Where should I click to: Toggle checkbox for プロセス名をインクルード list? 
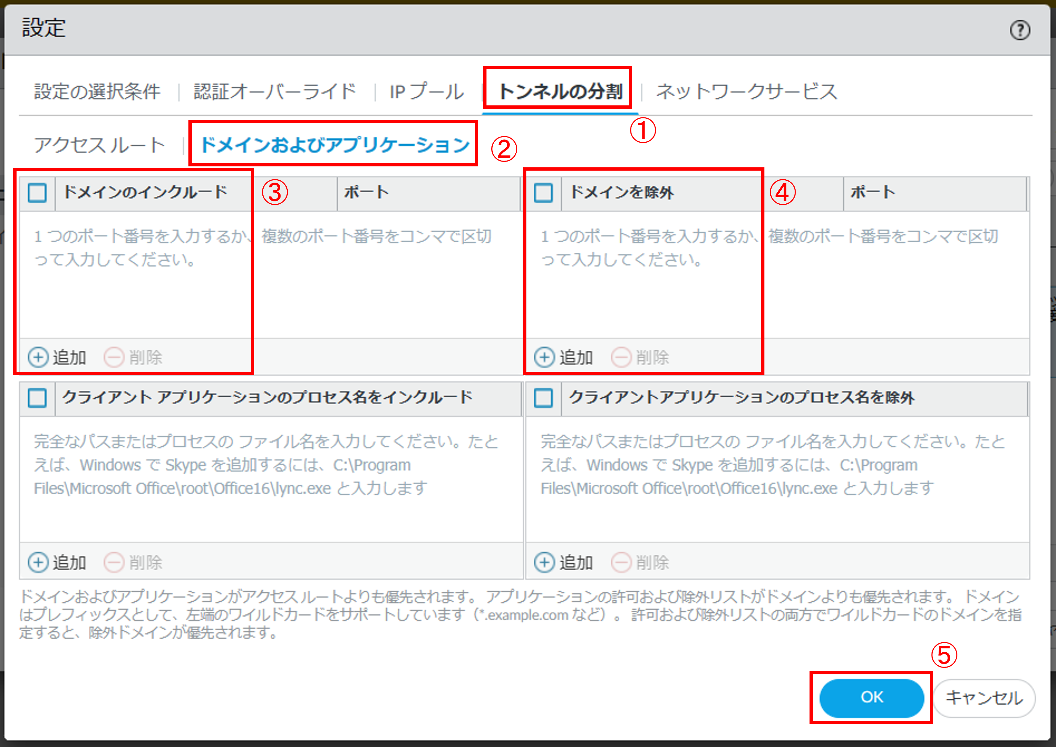click(x=37, y=397)
